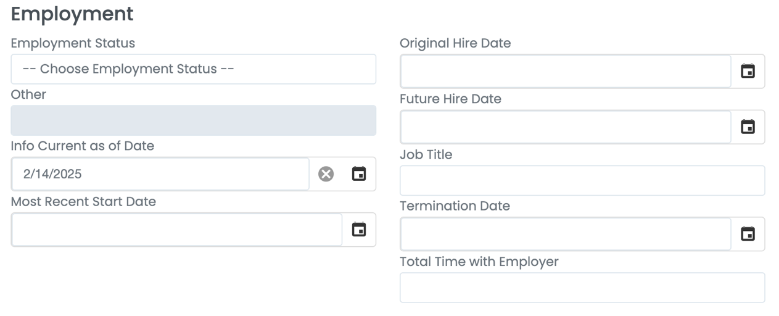Click the Most Recent Start Date label
This screenshot has width=779, height=316.
pyautogui.click(x=83, y=202)
